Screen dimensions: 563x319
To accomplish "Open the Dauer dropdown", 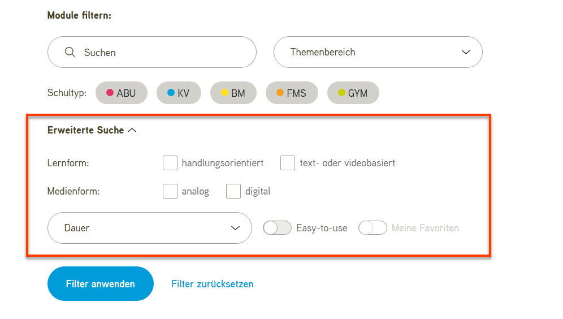I will pyautogui.click(x=150, y=228).
